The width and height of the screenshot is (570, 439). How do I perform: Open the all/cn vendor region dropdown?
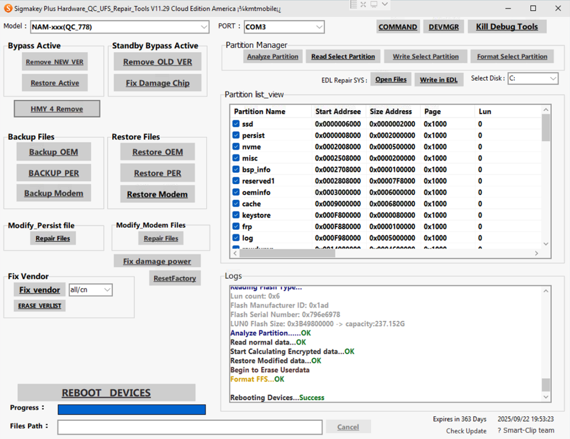(x=106, y=290)
